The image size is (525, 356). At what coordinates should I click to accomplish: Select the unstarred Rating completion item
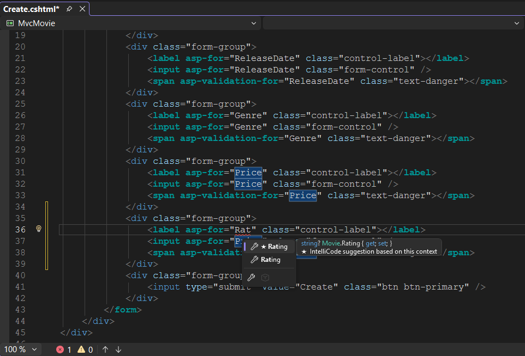tap(269, 260)
